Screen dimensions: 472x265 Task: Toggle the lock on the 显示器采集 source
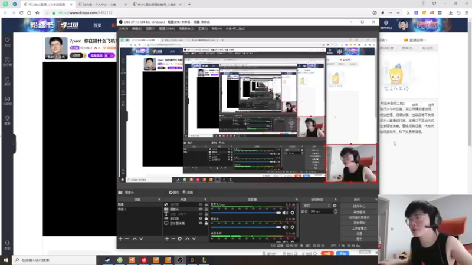click(x=206, y=224)
